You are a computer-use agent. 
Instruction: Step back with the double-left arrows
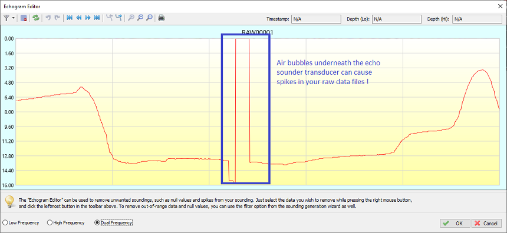click(78, 18)
